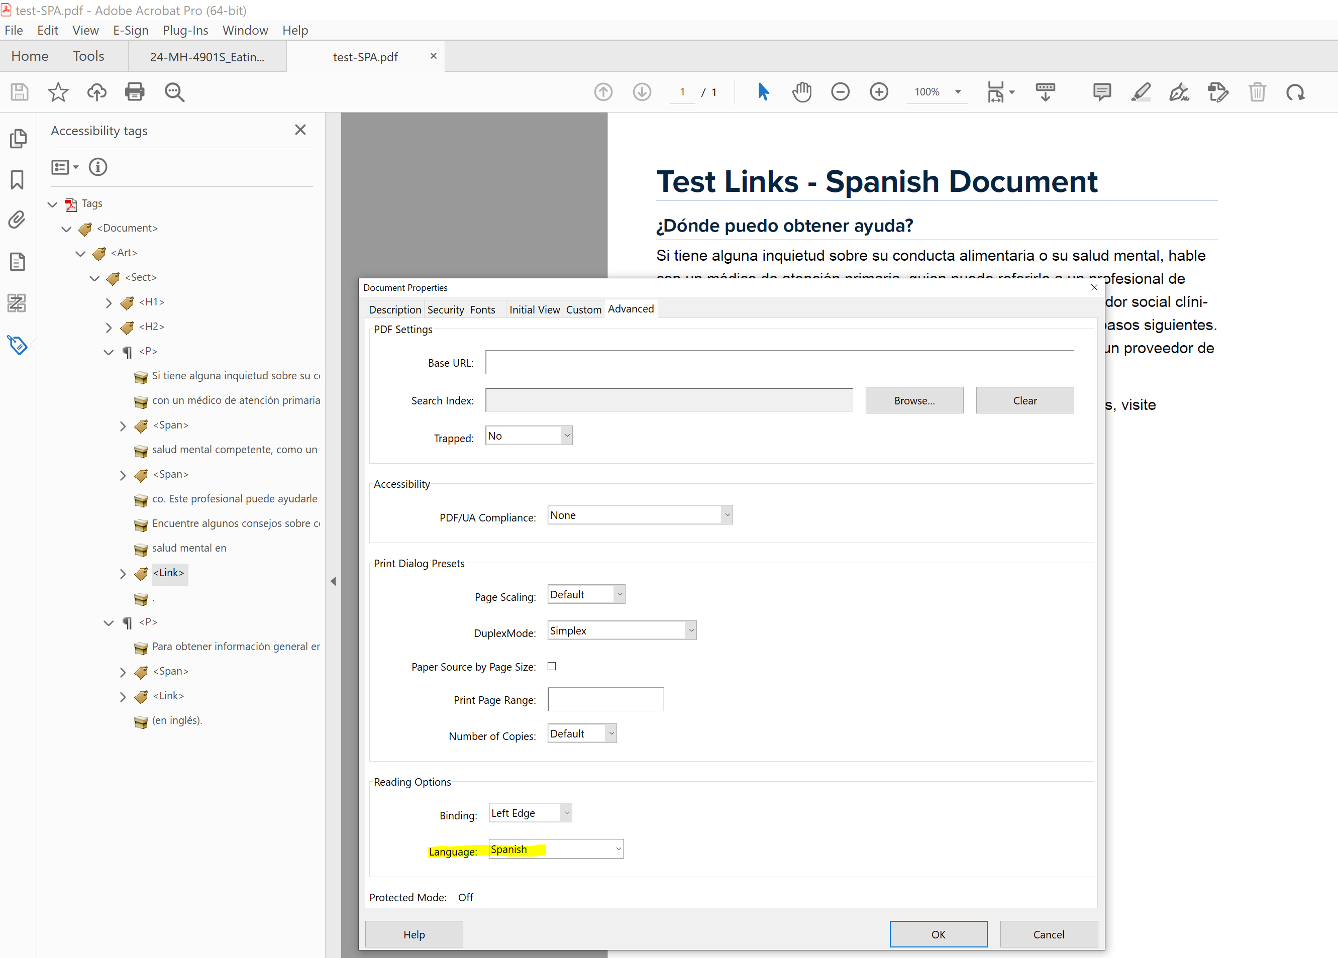
Task: Show the Accessibility Tags panel icon
Action: [17, 345]
